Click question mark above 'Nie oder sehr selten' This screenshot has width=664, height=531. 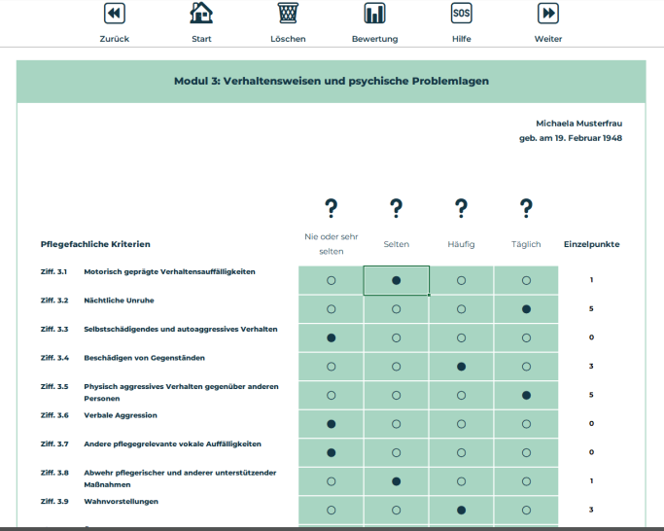click(332, 207)
